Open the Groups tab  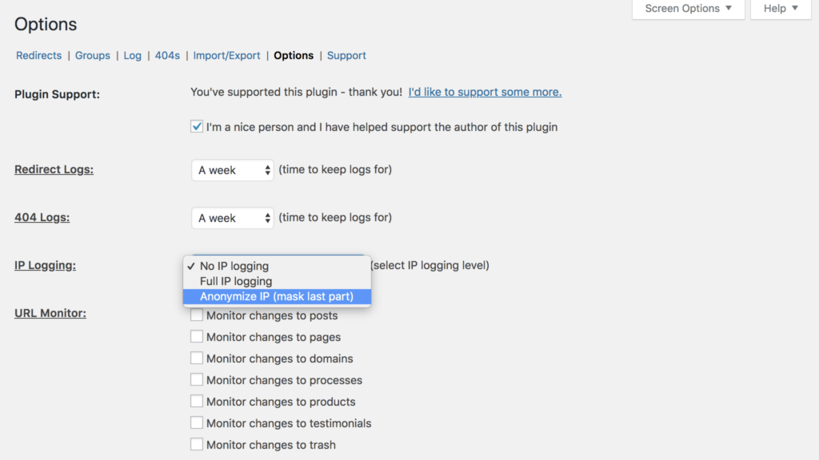point(93,55)
